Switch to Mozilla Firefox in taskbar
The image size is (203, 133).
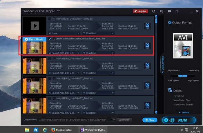[x=61, y=130]
